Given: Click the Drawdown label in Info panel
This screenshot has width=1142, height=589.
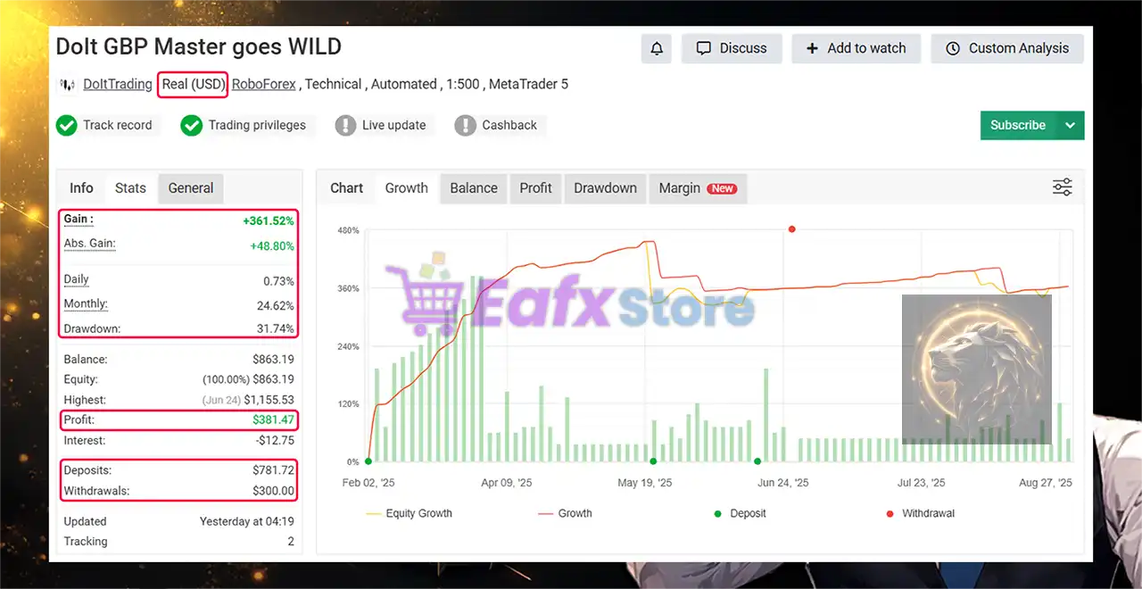Looking at the screenshot, I should [x=92, y=328].
